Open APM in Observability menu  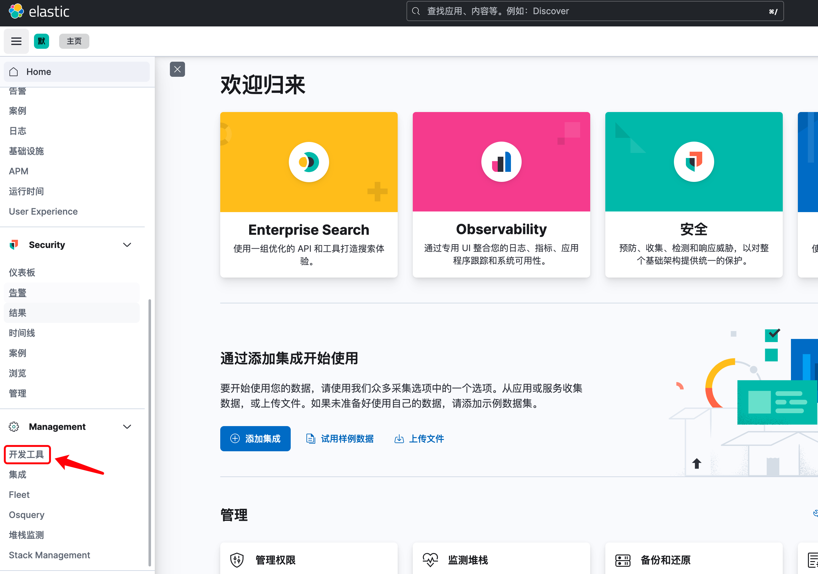(x=19, y=171)
